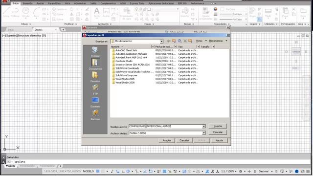Screen dimensions: 313x176
Task: Open Propiedades de capa in the ribbon
Action: click(x=126, y=13)
